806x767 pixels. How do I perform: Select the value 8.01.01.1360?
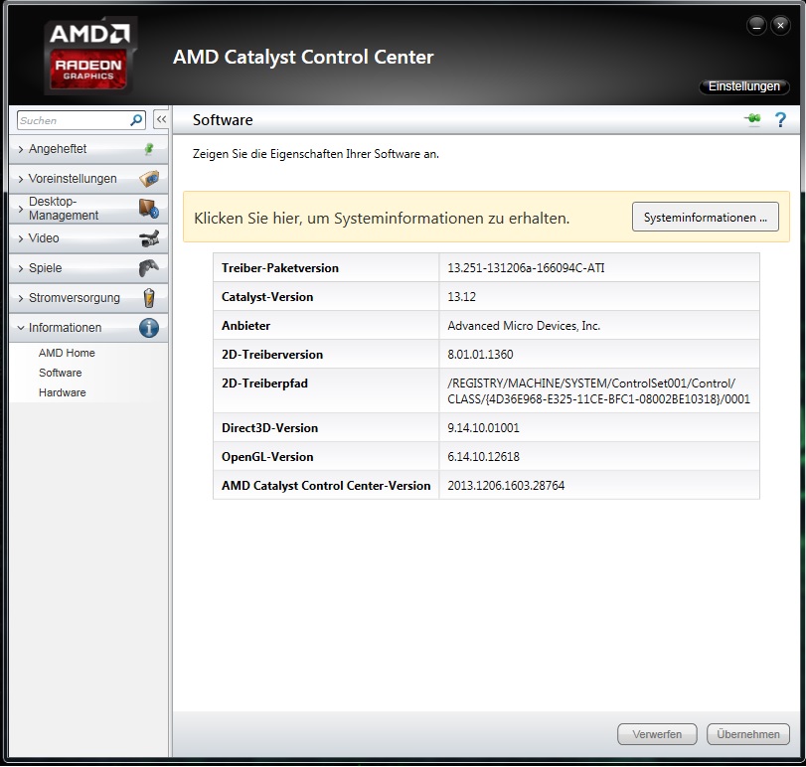(480, 355)
